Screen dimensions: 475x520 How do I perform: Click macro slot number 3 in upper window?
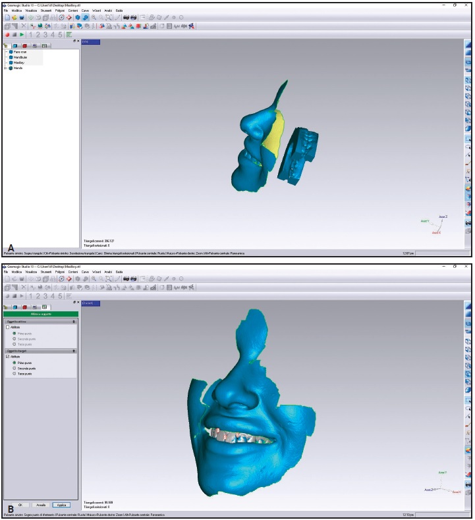(45, 35)
